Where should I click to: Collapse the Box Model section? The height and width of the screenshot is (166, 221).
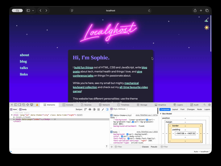click(x=161, y=114)
